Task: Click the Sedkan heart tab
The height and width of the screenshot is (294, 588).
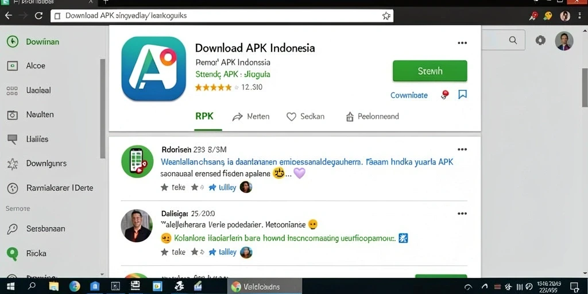Action: click(305, 117)
